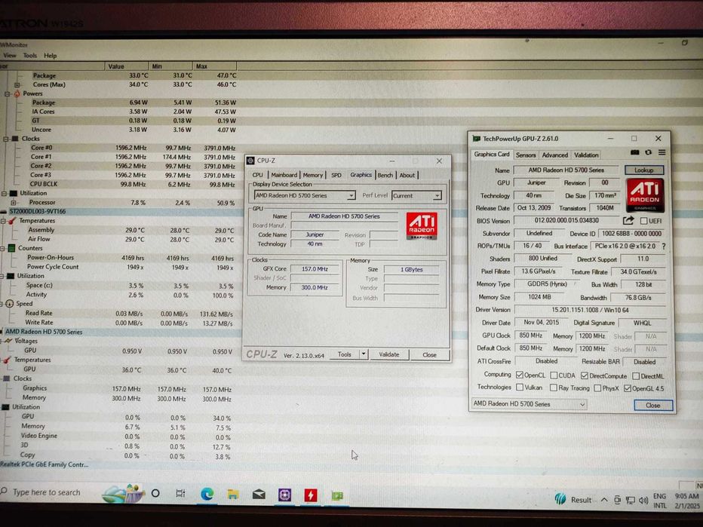Toggle OpenGL 4.5 checkbox in GPU-Z
This screenshot has width=703, height=527.
click(x=628, y=388)
